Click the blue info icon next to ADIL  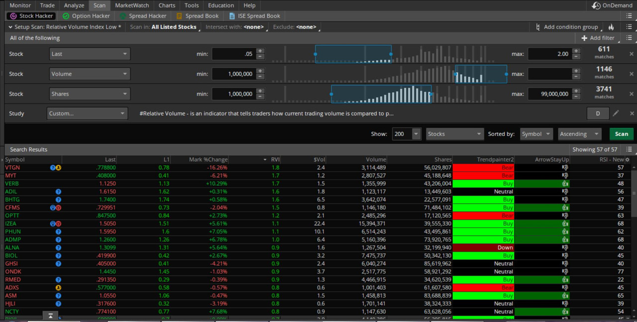coord(58,192)
